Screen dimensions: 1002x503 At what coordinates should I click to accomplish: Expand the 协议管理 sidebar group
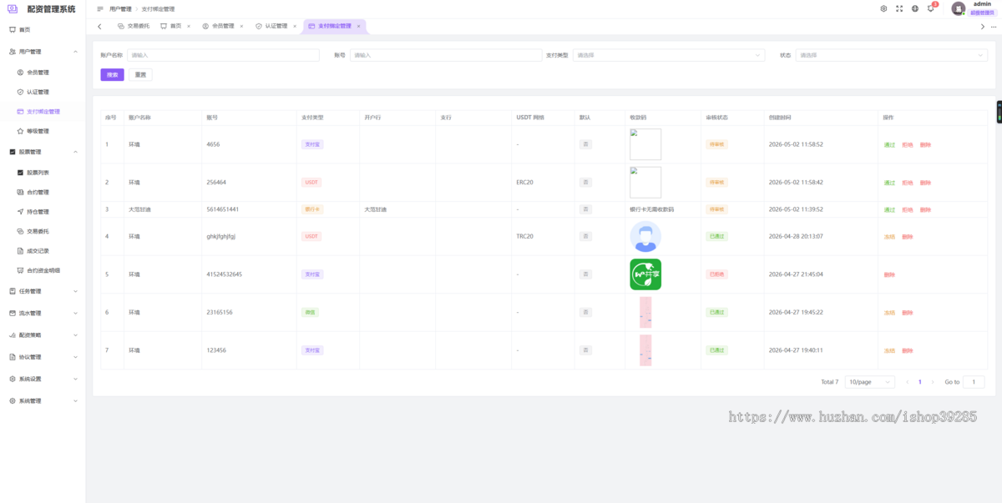click(43, 357)
